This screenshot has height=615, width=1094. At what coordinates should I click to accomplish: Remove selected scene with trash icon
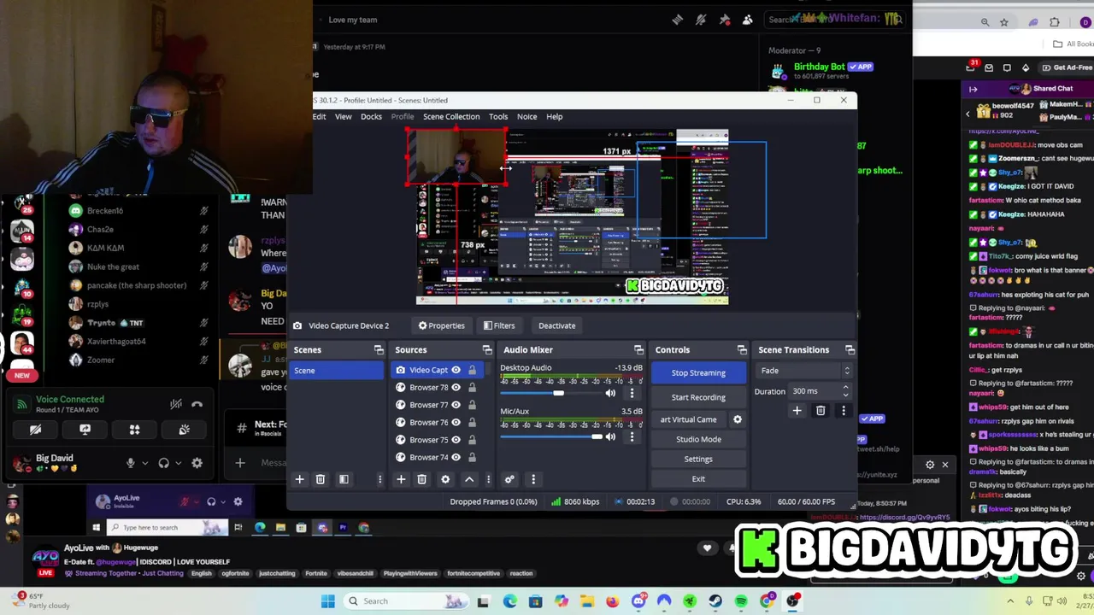321,479
